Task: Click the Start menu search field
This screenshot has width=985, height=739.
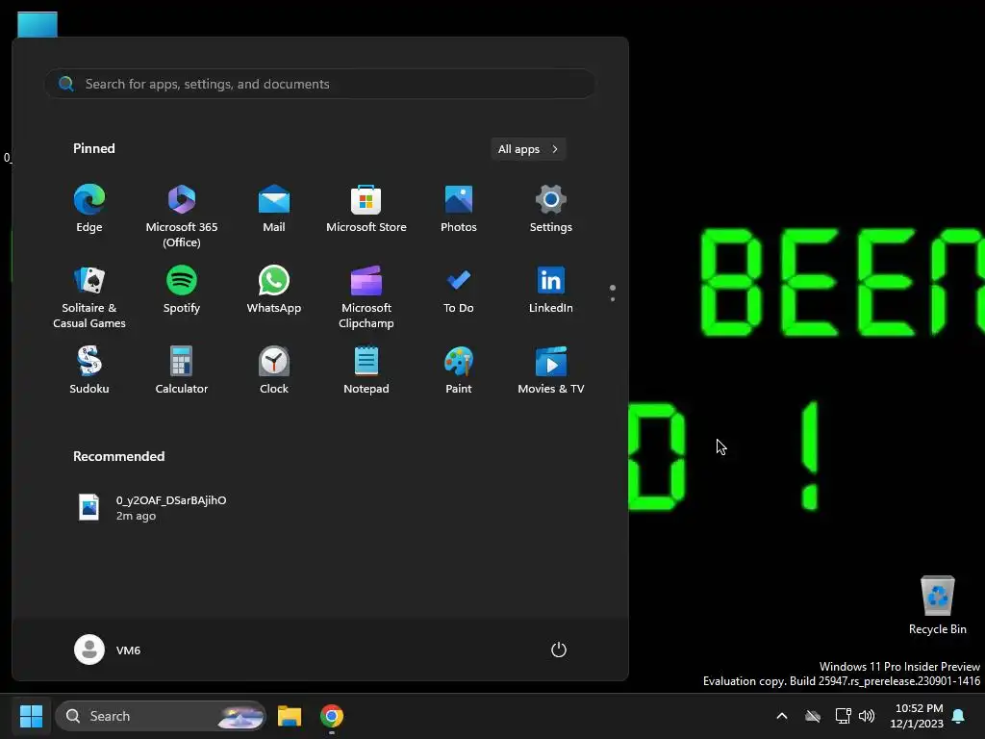Action: [319, 84]
